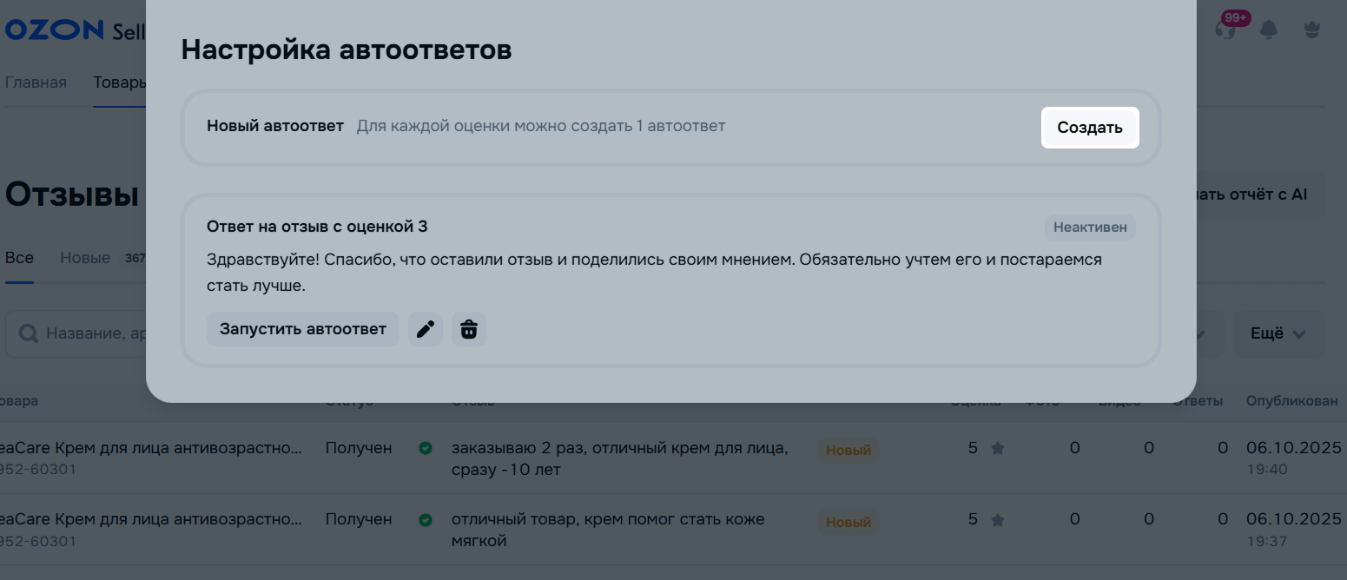Open the support headset icon with 99+ badge

pyautogui.click(x=1225, y=29)
